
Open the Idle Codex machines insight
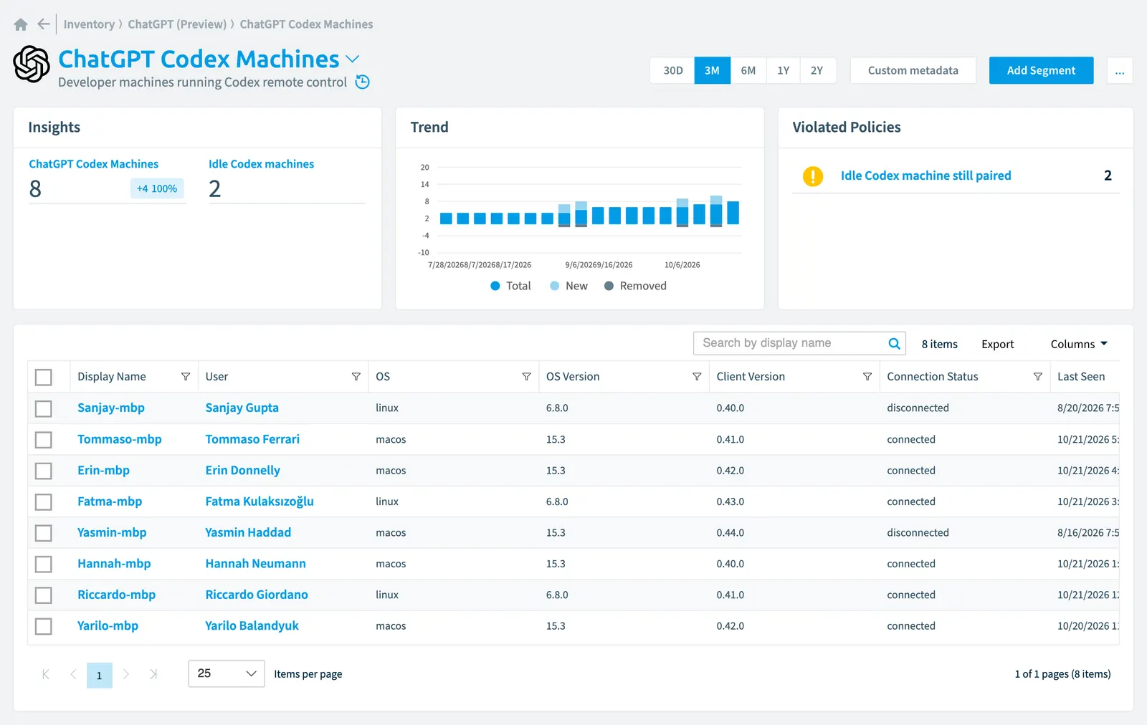tap(261, 164)
